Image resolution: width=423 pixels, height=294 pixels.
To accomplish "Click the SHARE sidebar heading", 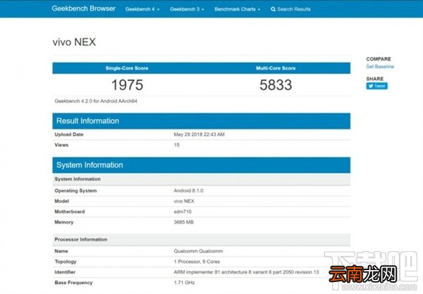I will (375, 79).
